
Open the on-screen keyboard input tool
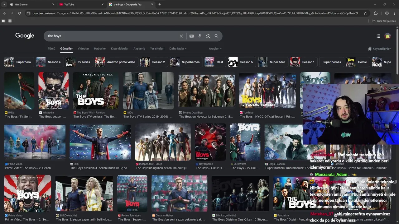pos(192,36)
